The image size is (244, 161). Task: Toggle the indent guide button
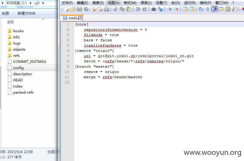[214, 9]
